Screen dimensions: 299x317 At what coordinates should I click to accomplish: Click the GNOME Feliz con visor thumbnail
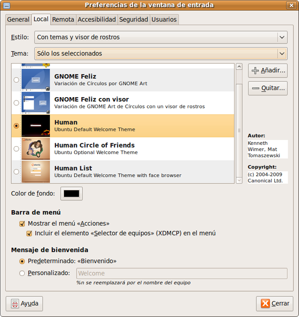[36, 103]
